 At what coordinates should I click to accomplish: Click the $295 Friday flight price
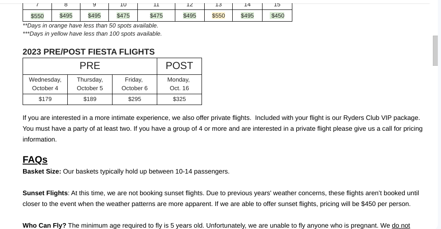[x=134, y=99]
